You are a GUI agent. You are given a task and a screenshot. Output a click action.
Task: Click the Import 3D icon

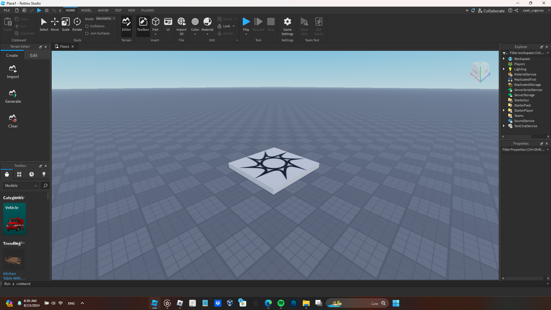coord(181,22)
